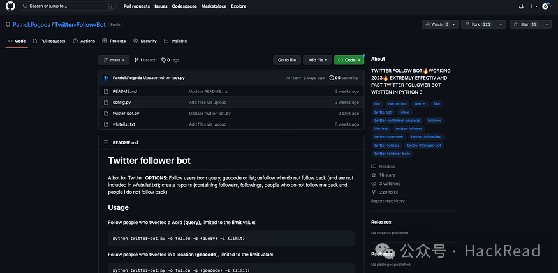558x273 pixels.
Task: Open the Releases section heading
Action: point(381,222)
